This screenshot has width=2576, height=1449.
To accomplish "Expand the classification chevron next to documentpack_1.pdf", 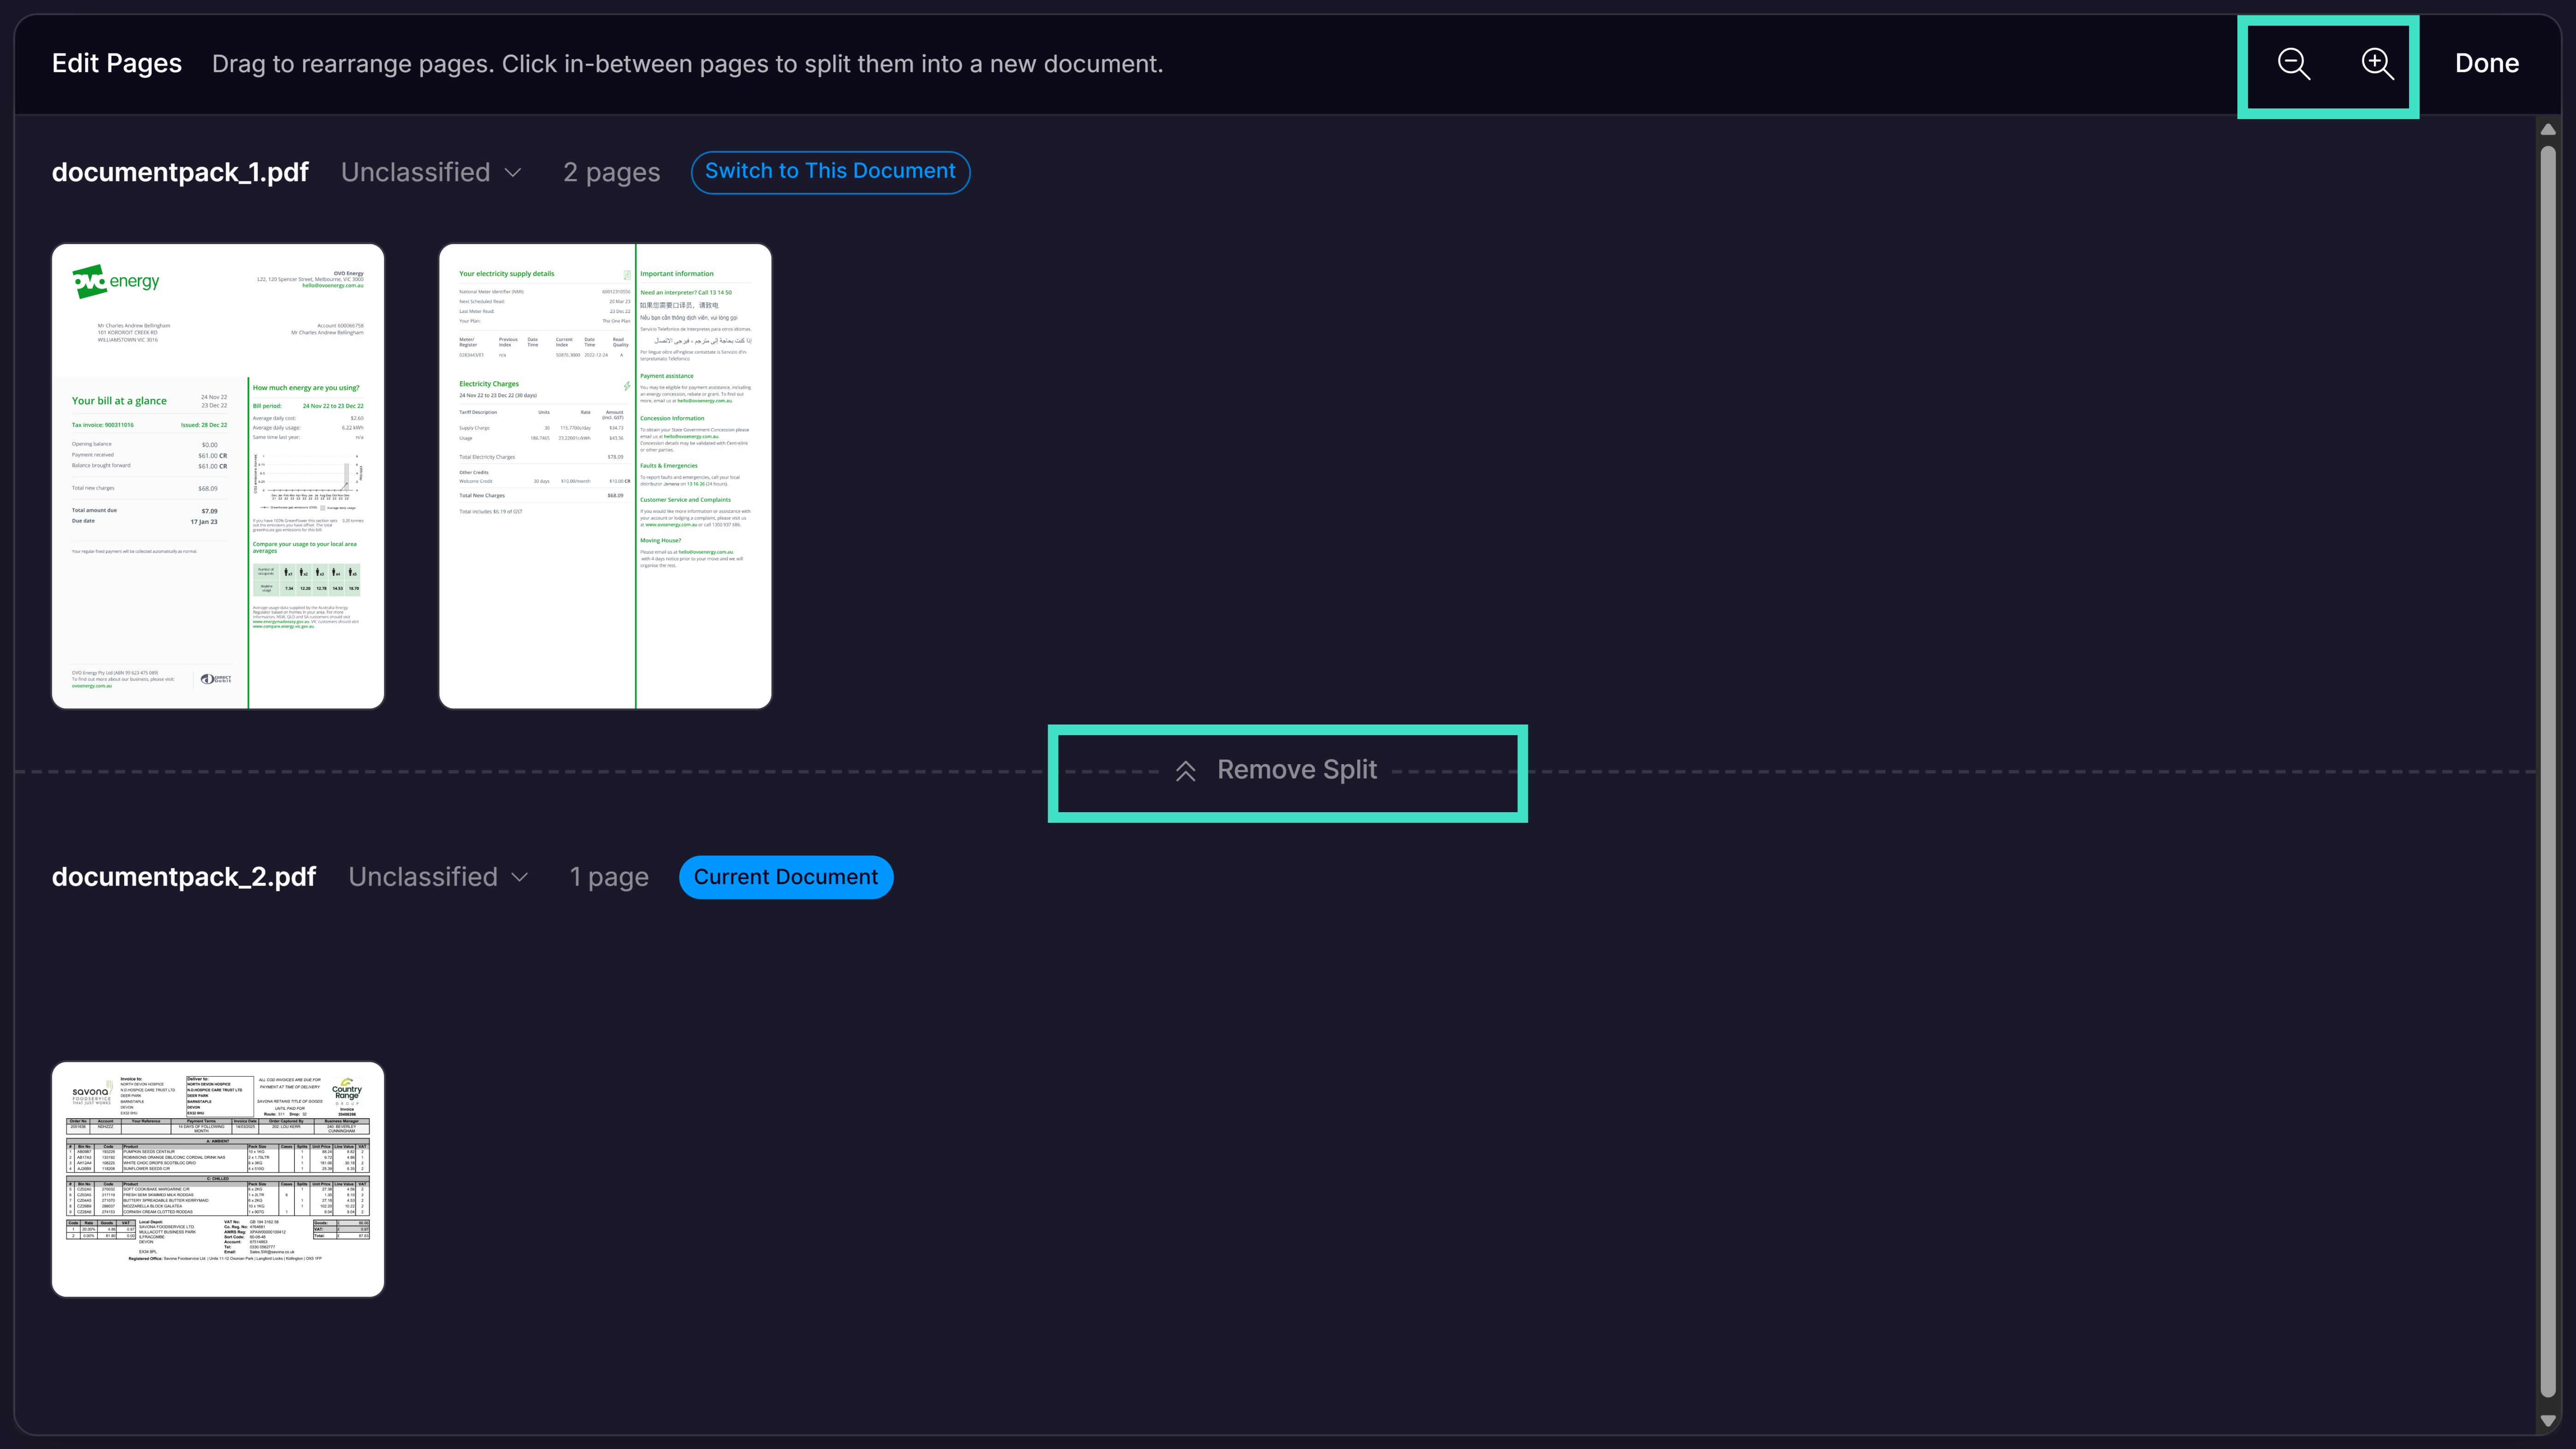I will 513,173.
